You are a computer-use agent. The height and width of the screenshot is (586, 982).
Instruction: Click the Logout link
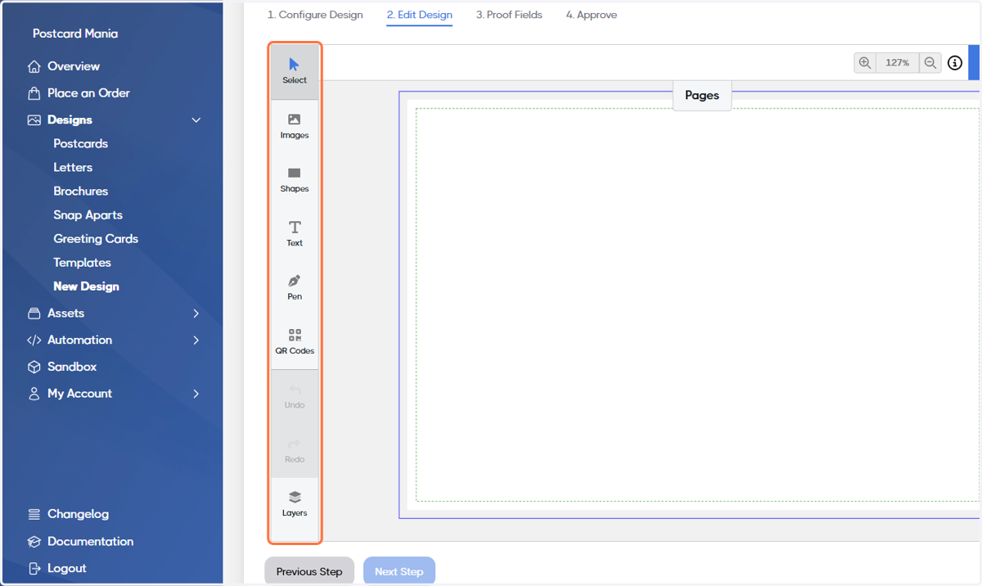(x=67, y=568)
